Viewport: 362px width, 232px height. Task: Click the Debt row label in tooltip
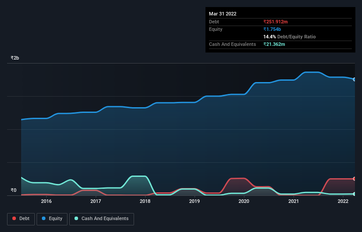point(214,22)
